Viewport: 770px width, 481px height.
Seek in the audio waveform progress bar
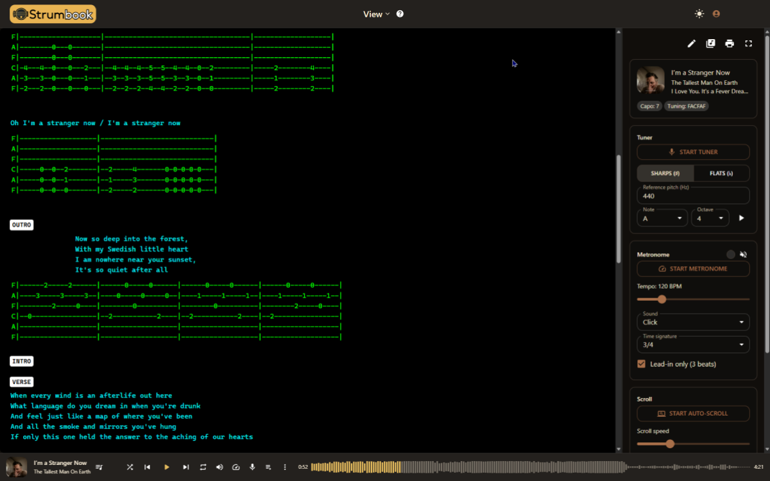click(529, 467)
